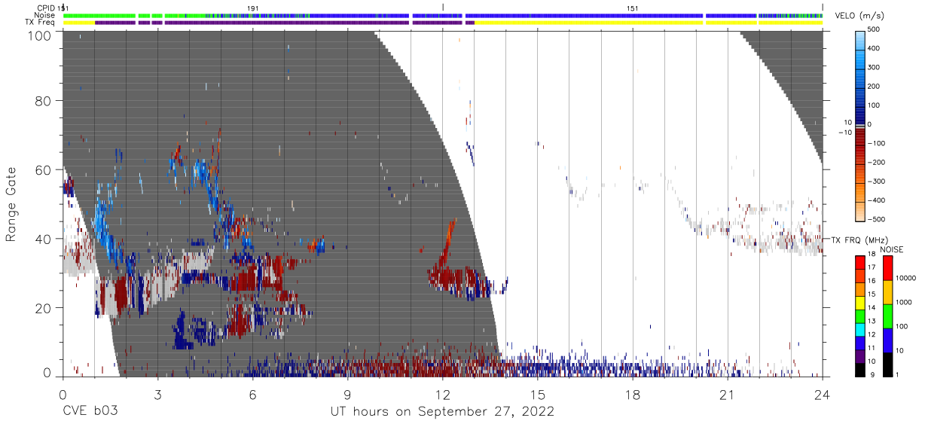Click the 'UT hours on September 27, 2022' axis title
This screenshot has width=925, height=427.
[x=442, y=412]
